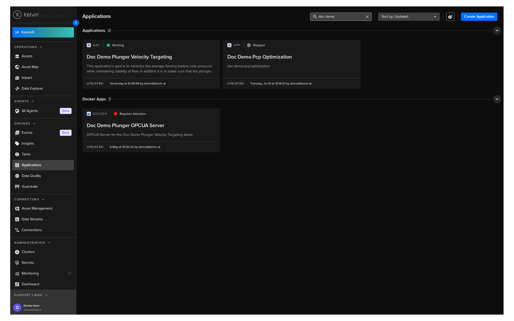
Task: Click the Tasks sidebar icon
Action: (17, 154)
